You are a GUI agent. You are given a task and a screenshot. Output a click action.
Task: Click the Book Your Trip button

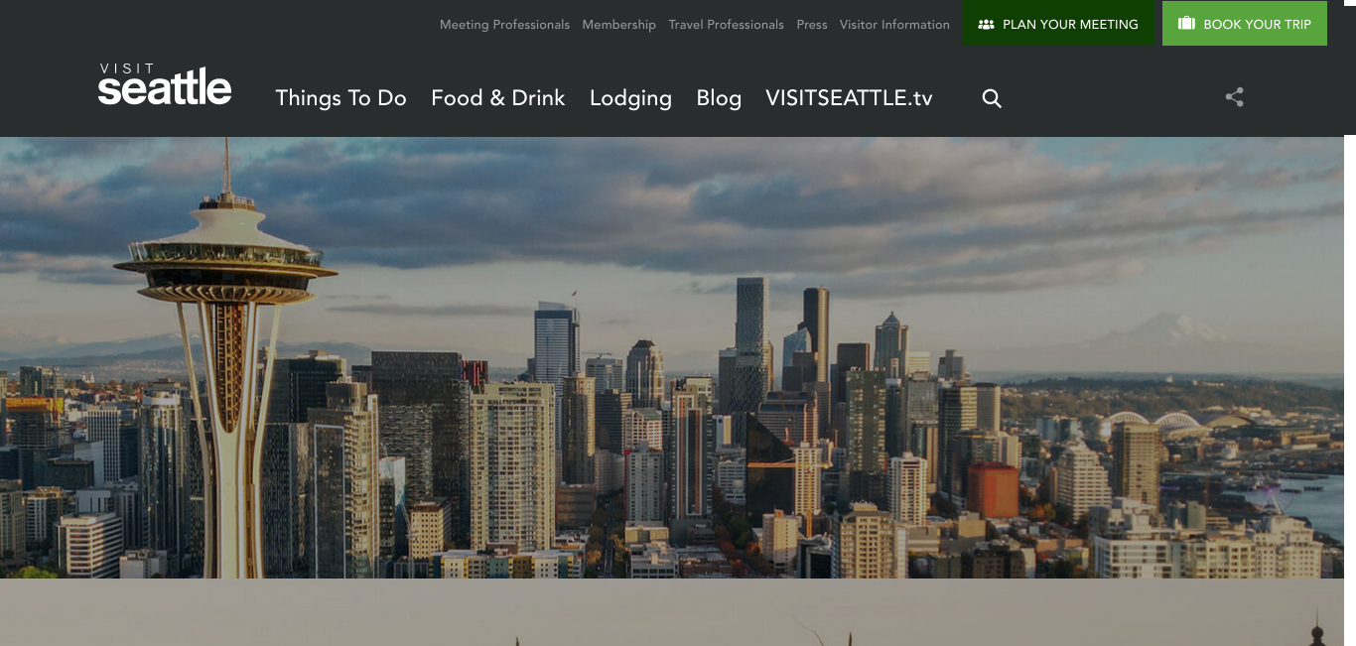pyautogui.click(x=1245, y=24)
